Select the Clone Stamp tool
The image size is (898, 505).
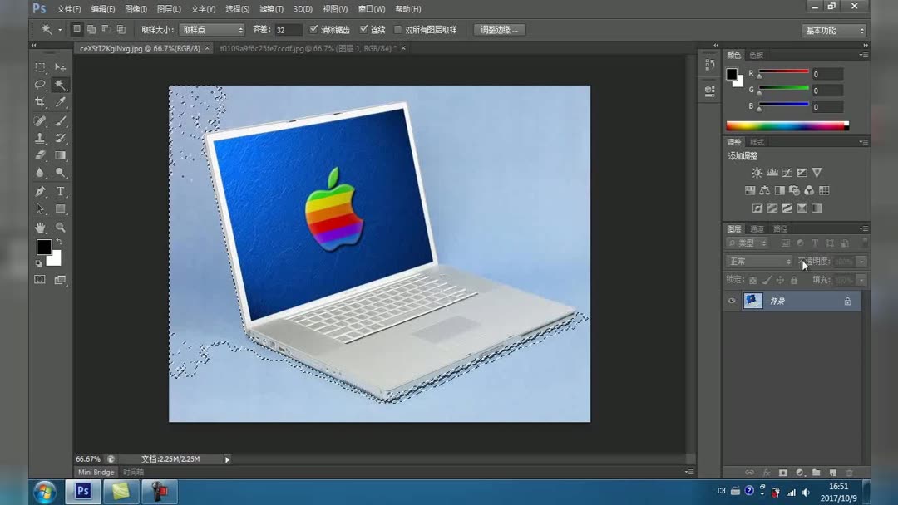coord(39,138)
